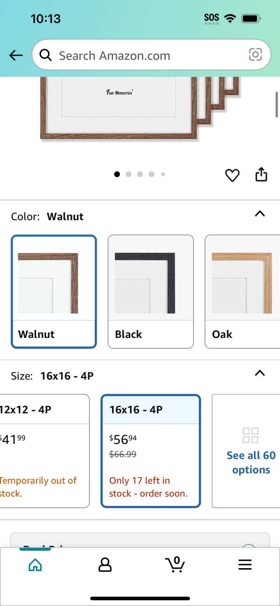The width and height of the screenshot is (280, 606).
Task: Tap the second image carousel dot
Action: pyautogui.click(x=128, y=174)
